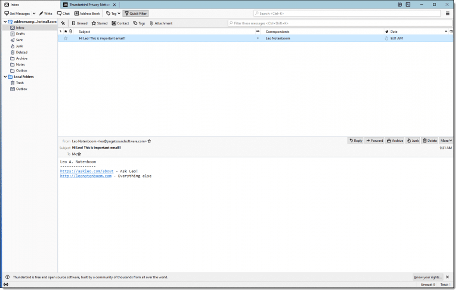458x292 pixels.
Task: Open the column picker icon
Action: (x=451, y=31)
